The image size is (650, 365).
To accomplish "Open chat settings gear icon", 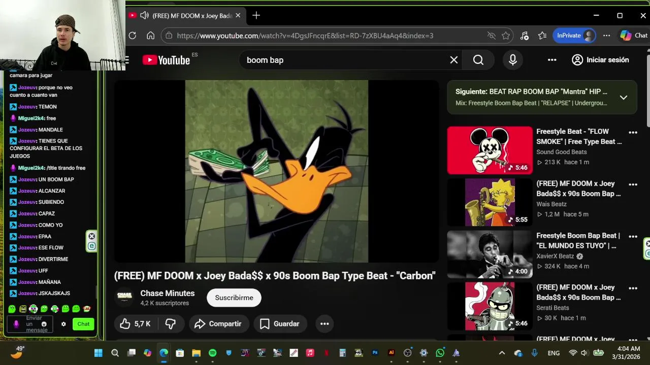I will click(63, 324).
